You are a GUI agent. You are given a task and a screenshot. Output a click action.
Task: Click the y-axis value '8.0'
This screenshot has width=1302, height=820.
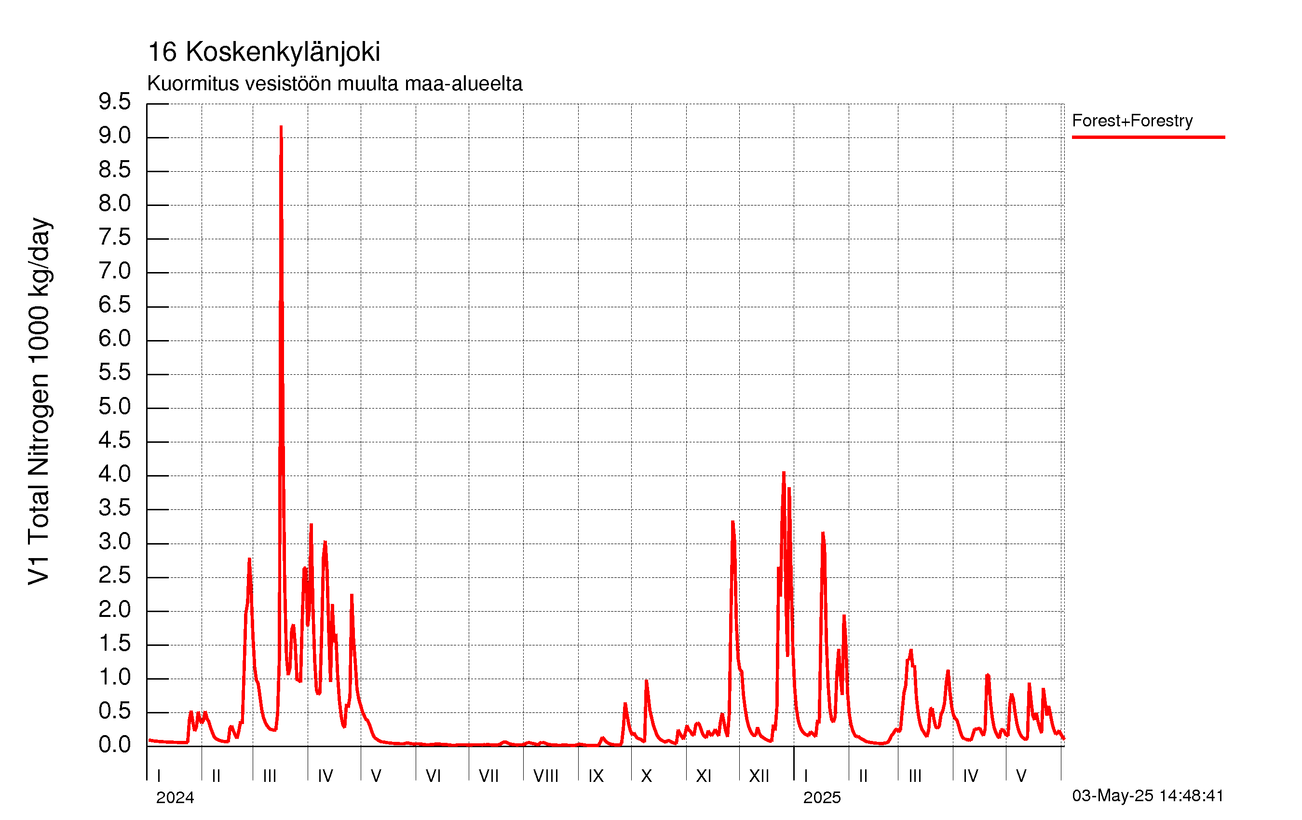pyautogui.click(x=115, y=204)
